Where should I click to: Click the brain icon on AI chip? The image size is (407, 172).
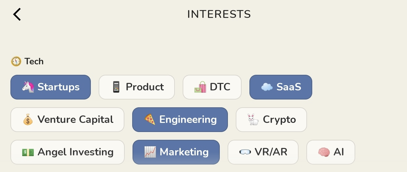click(x=324, y=152)
